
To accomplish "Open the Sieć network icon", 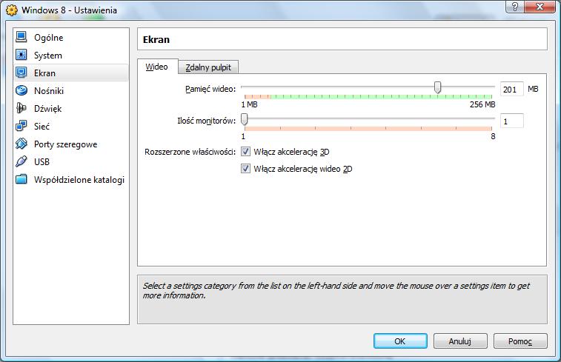I will click(x=21, y=127).
